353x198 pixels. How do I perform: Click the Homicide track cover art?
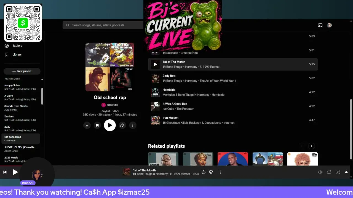tap(155, 92)
